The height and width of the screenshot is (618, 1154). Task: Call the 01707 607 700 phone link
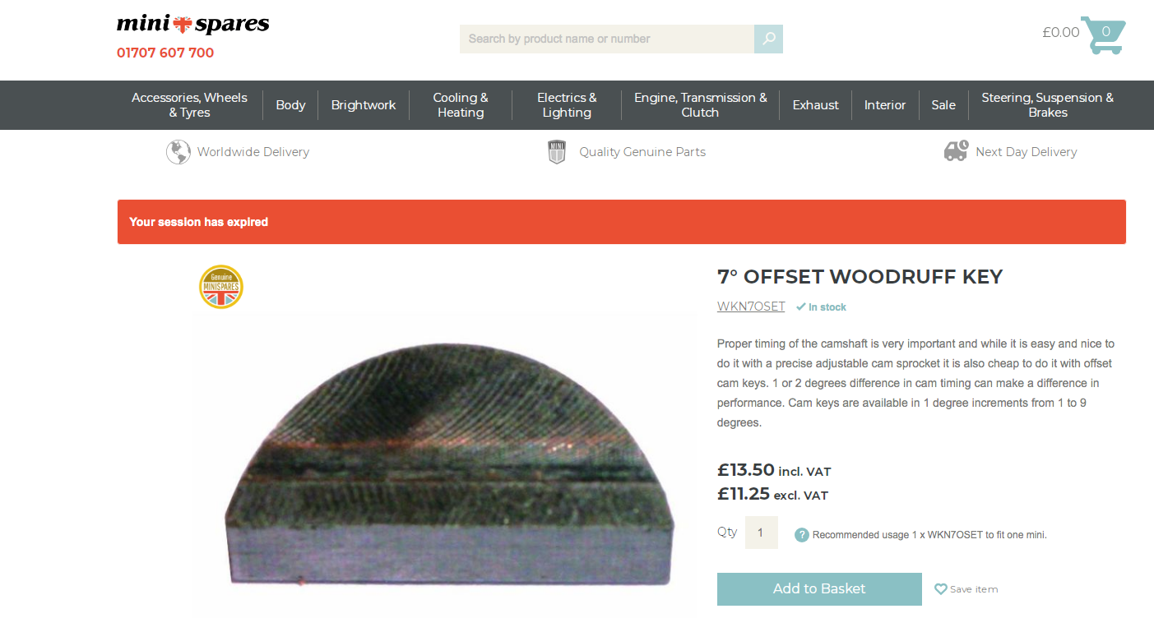(x=165, y=53)
